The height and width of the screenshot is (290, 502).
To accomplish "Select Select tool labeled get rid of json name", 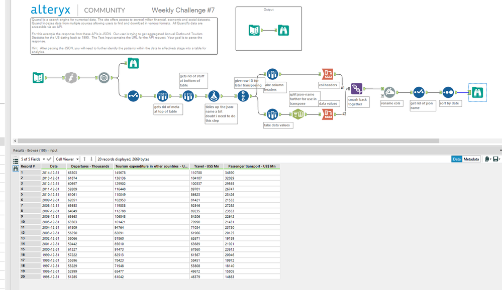I will coord(419,92).
